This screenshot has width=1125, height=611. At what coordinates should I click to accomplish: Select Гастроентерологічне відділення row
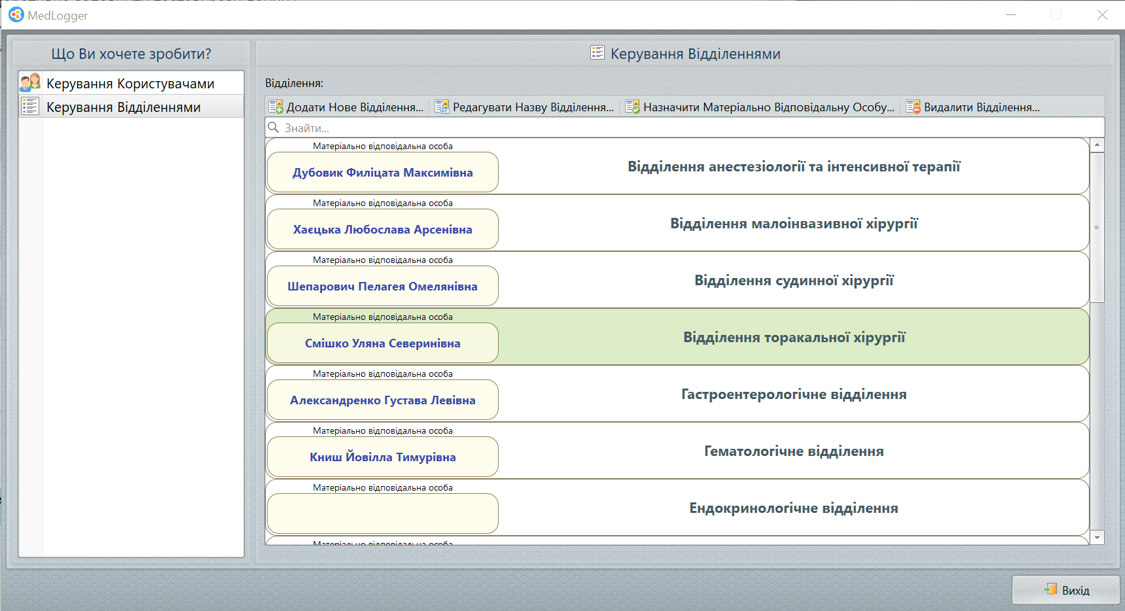793,394
